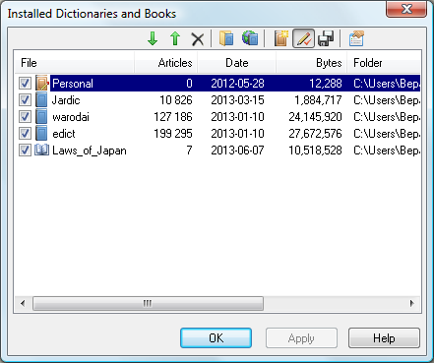Click the Personal dictionary book icon
Viewport: 434px width, 363px height.
coord(41,83)
